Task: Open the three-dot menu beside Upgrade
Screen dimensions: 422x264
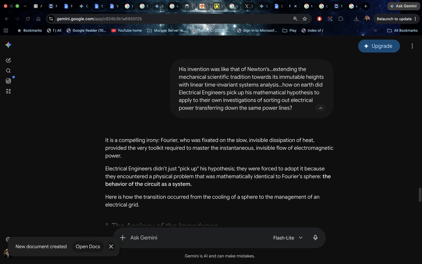Action: pos(412,46)
